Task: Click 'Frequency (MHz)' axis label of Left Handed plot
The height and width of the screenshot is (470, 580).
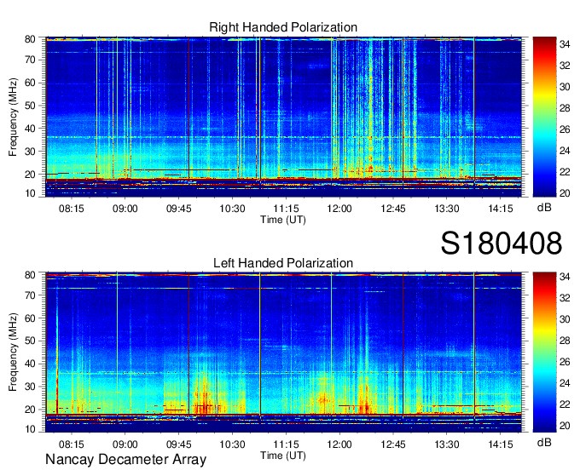Action: tap(13, 352)
